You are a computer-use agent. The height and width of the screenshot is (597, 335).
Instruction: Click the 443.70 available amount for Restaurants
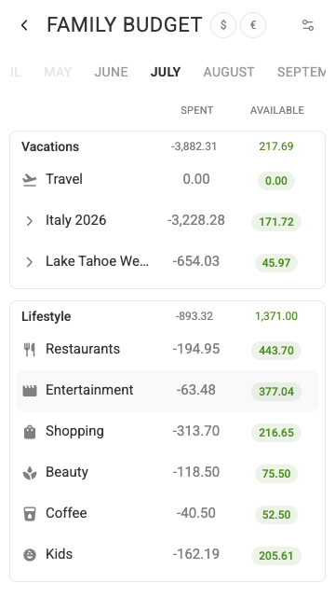pos(276,351)
